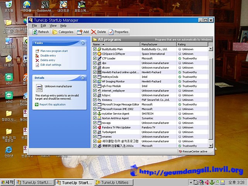Viewport: 248px width, 186px height.
Task: Click the Kiwisecu entry icon
Action: (x=99, y=100)
